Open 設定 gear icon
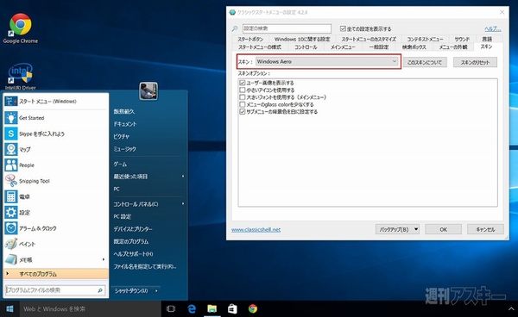518x317 pixels. [11, 213]
